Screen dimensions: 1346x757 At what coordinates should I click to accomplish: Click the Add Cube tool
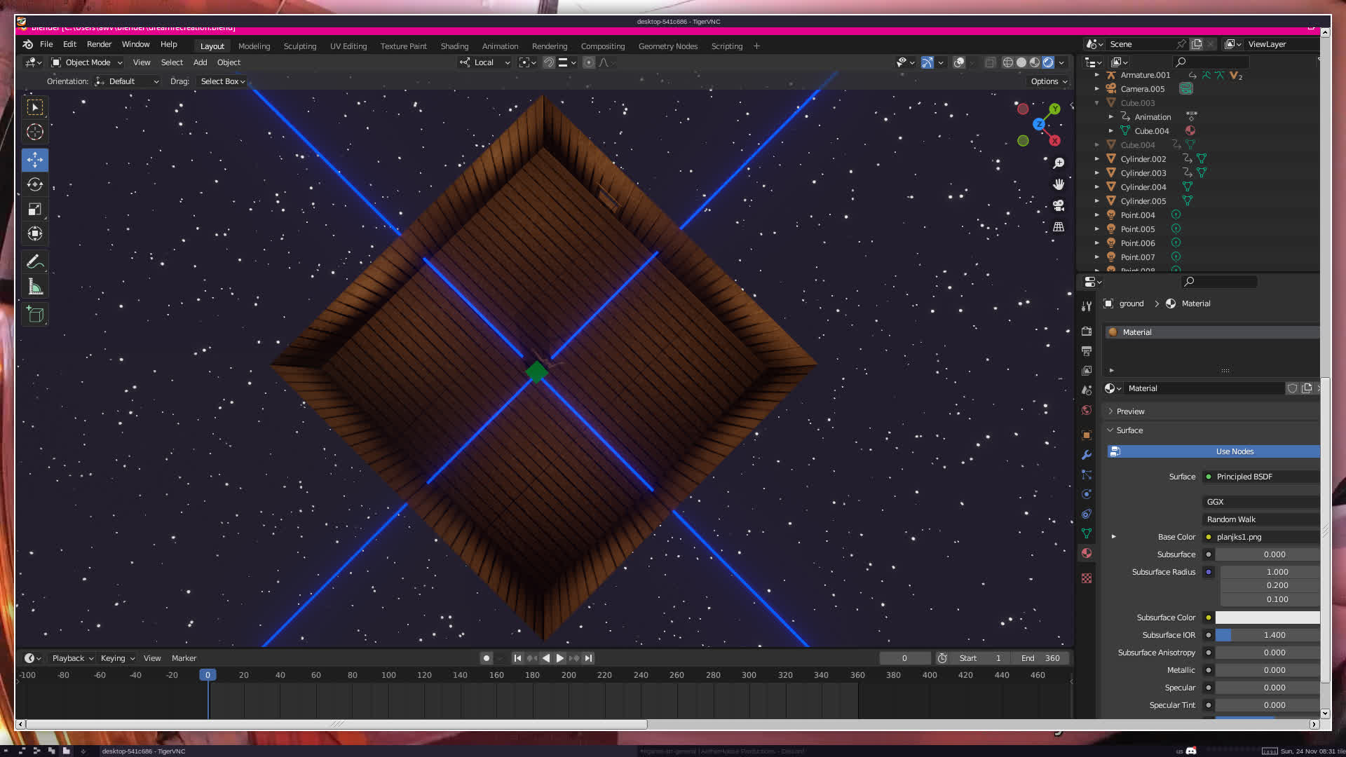pyautogui.click(x=35, y=315)
